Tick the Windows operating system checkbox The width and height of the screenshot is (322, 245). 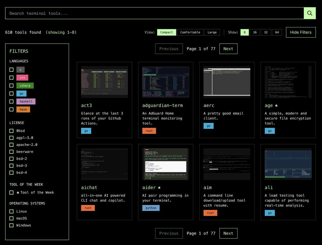pyautogui.click(x=12, y=225)
